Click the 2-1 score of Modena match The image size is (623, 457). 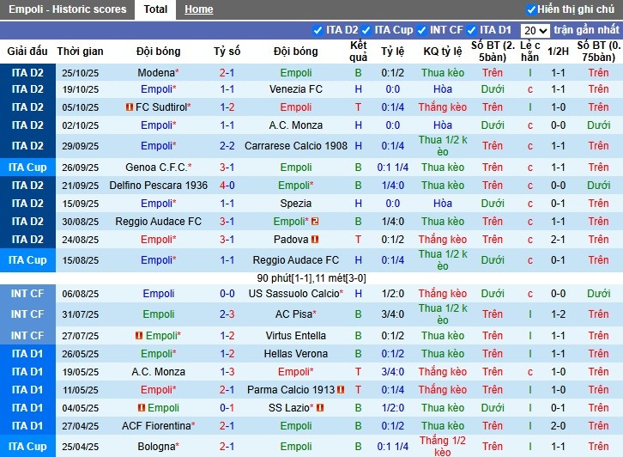(x=227, y=73)
